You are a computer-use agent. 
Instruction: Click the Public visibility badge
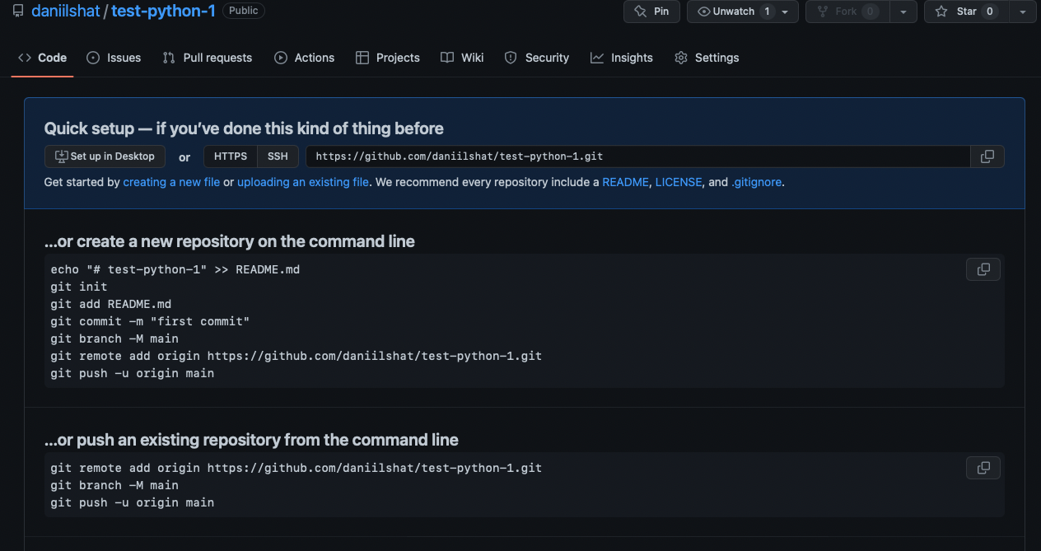(x=243, y=11)
